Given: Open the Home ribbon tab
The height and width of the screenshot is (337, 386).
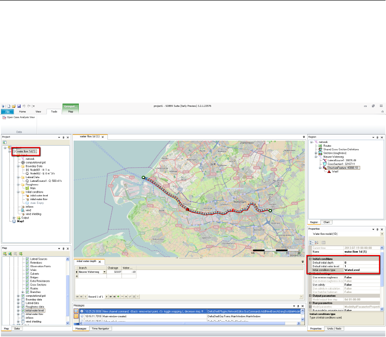Looking at the screenshot, I should [x=22, y=112].
